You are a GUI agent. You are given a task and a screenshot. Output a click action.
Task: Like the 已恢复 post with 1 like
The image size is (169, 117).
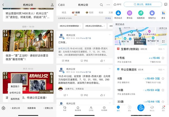pos(103,61)
